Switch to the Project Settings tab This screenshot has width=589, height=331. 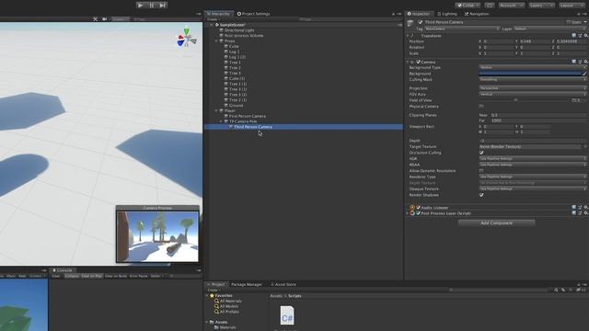(x=254, y=14)
